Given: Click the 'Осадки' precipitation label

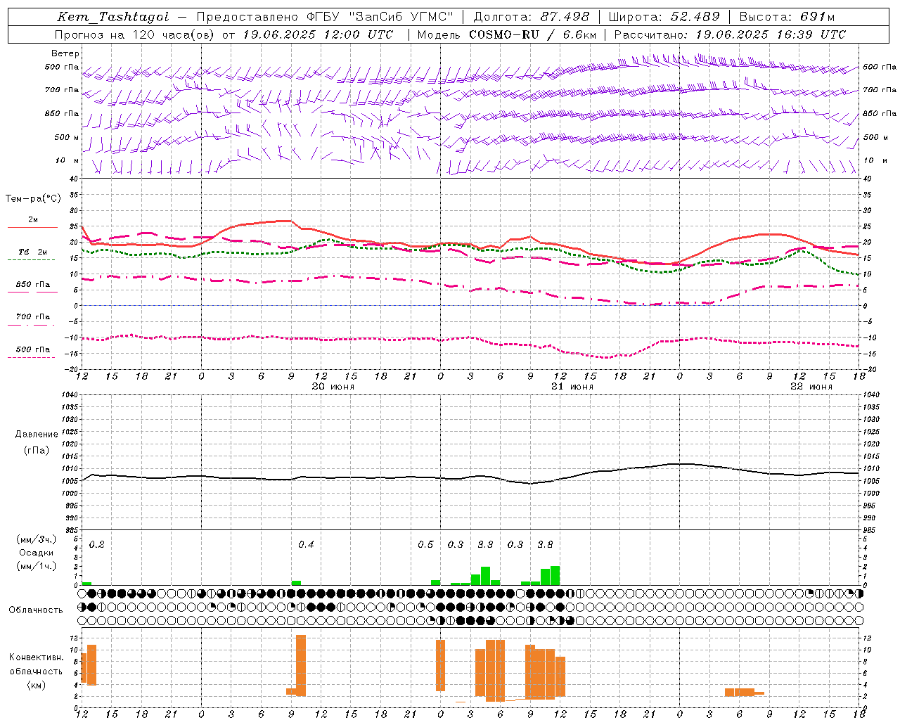Looking at the screenshot, I should [x=37, y=553].
